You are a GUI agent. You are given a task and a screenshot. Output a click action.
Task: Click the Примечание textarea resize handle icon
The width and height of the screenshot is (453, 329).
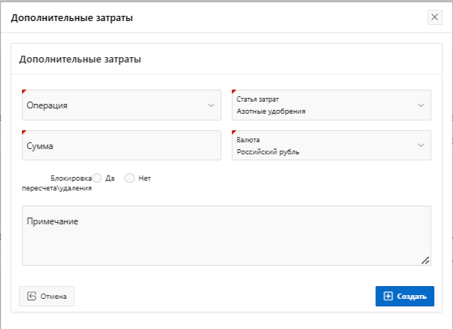pos(425,260)
